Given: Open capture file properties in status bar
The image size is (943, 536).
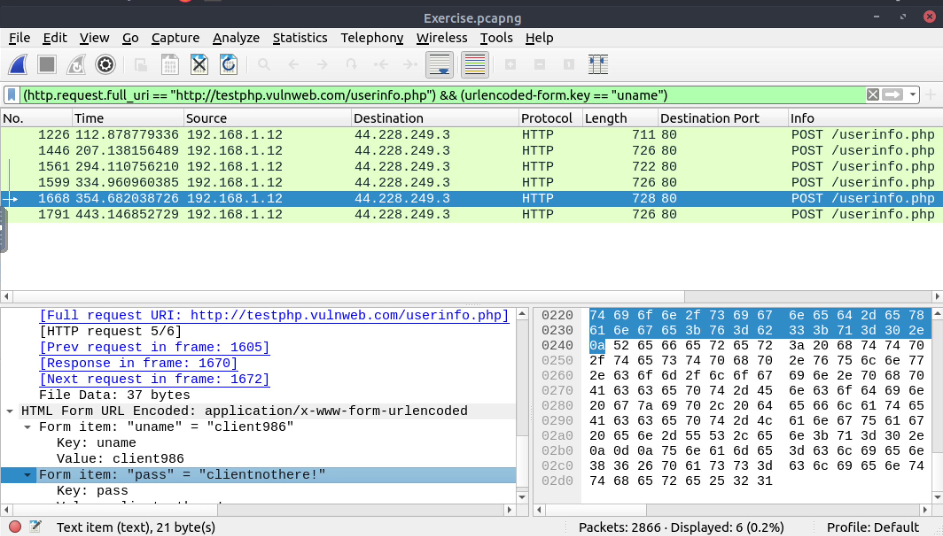Looking at the screenshot, I should click(x=35, y=527).
